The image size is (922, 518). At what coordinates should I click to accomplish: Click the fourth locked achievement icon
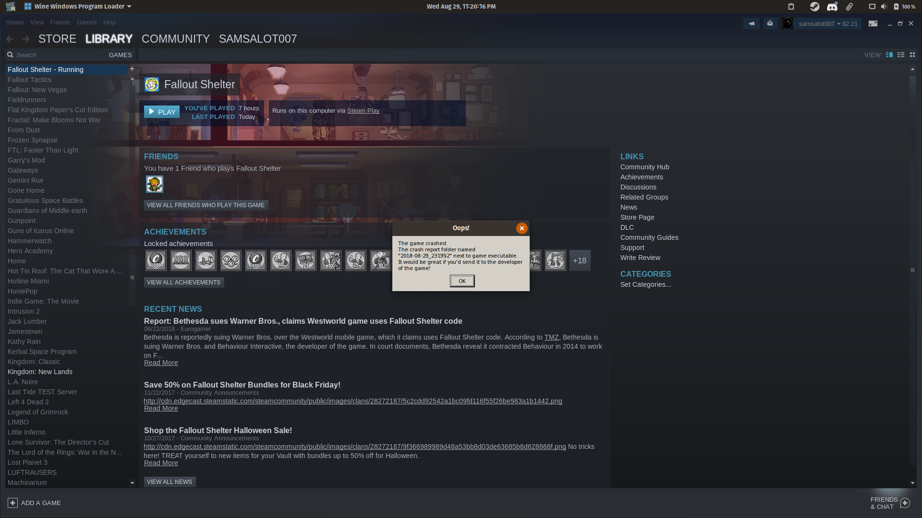pyautogui.click(x=231, y=260)
